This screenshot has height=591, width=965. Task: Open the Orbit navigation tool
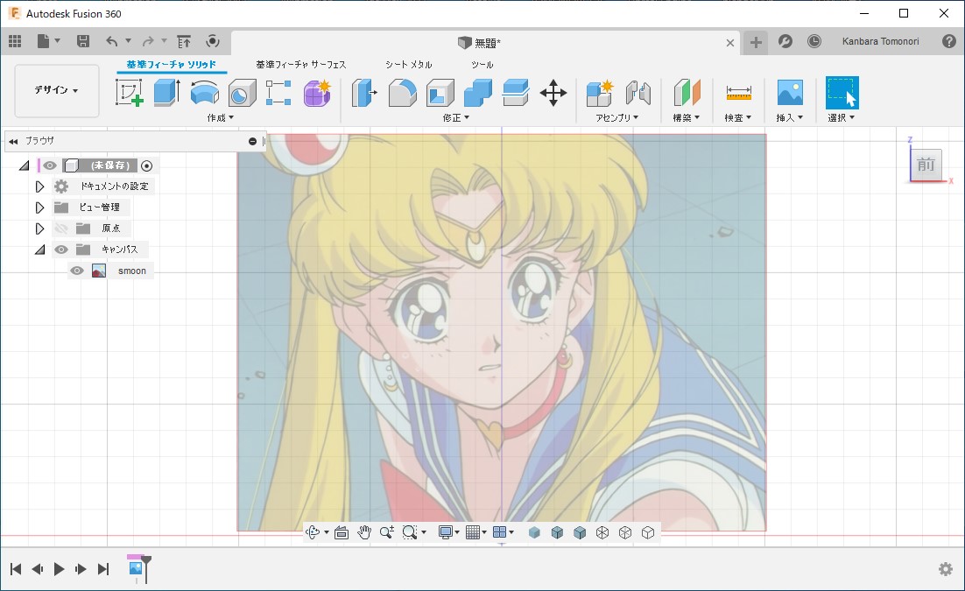(x=313, y=532)
